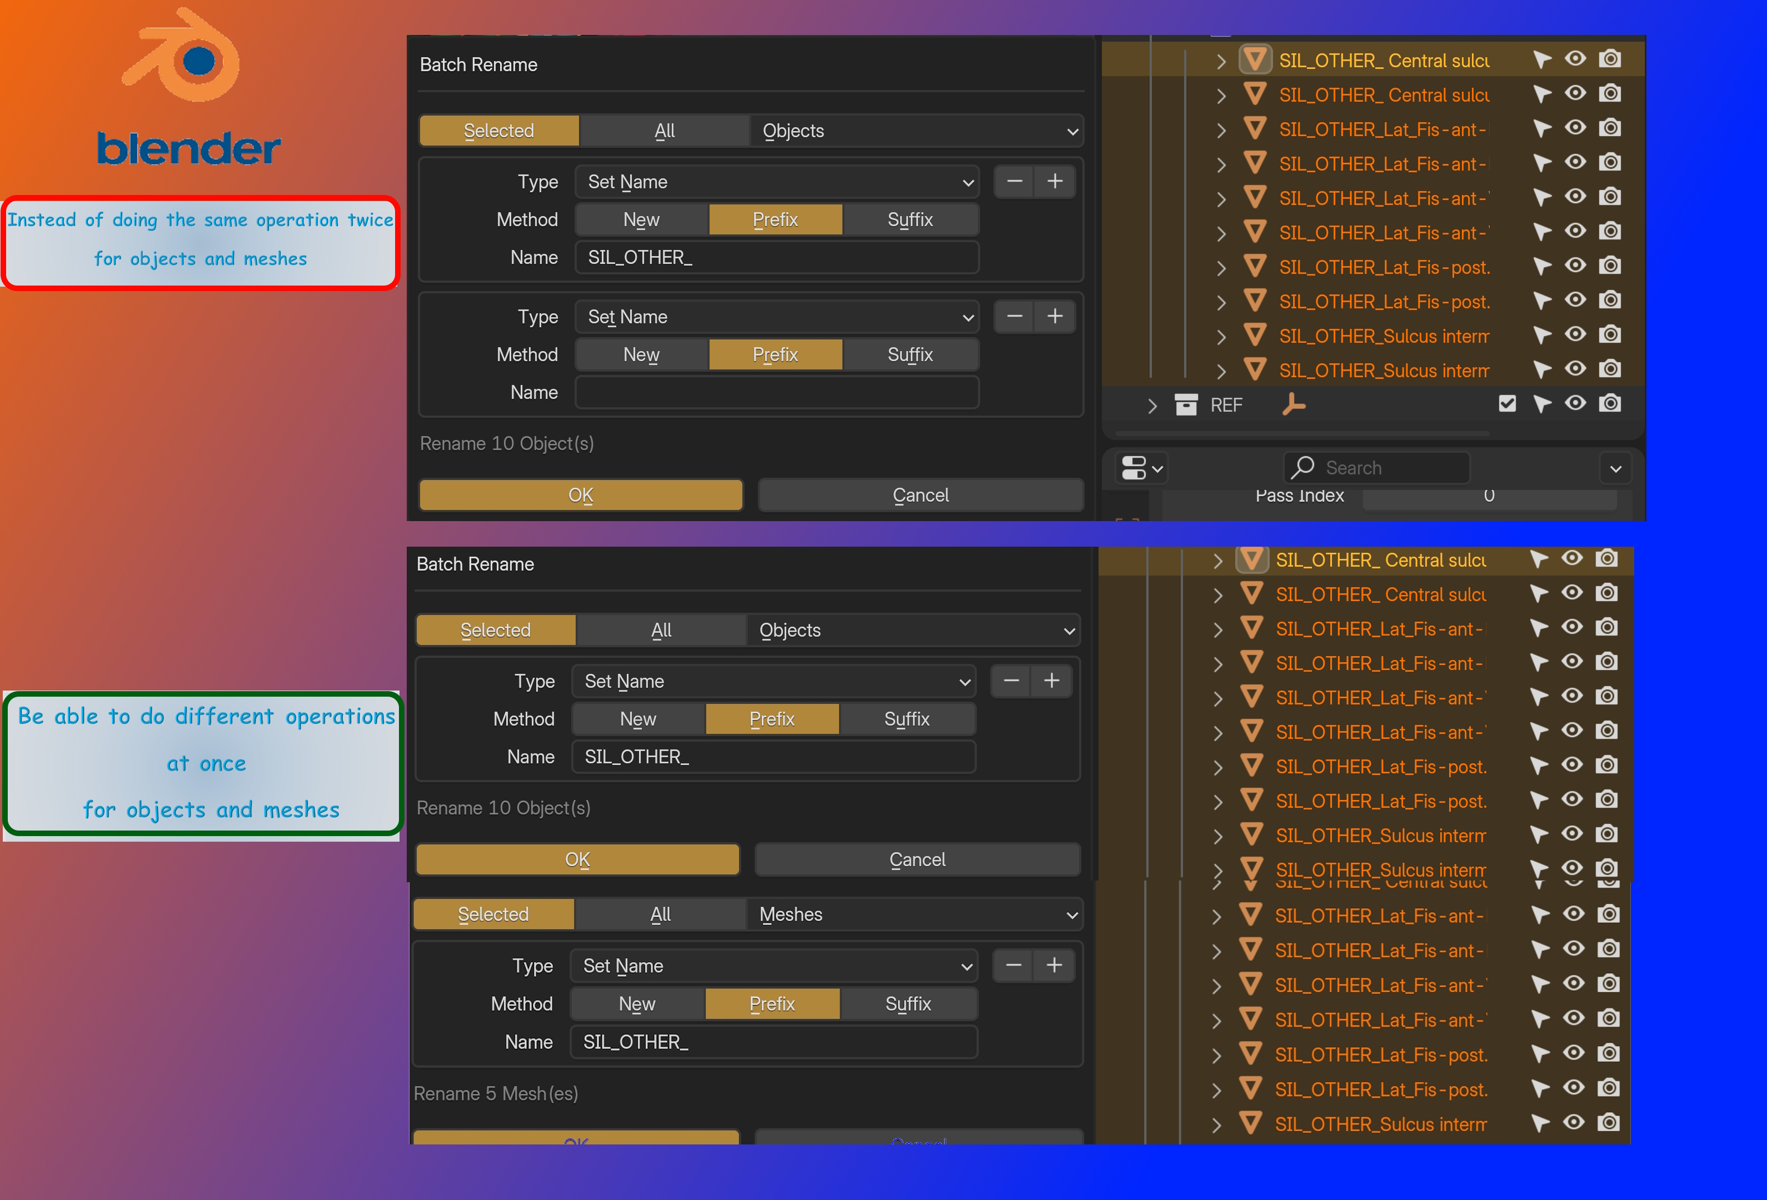Screen dimensions: 1767x1200
Task: Click the plus button in the Meshes rename panel
Action: pos(1054,965)
